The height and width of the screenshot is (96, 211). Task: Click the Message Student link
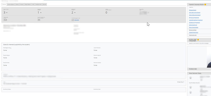click(x=193, y=10)
